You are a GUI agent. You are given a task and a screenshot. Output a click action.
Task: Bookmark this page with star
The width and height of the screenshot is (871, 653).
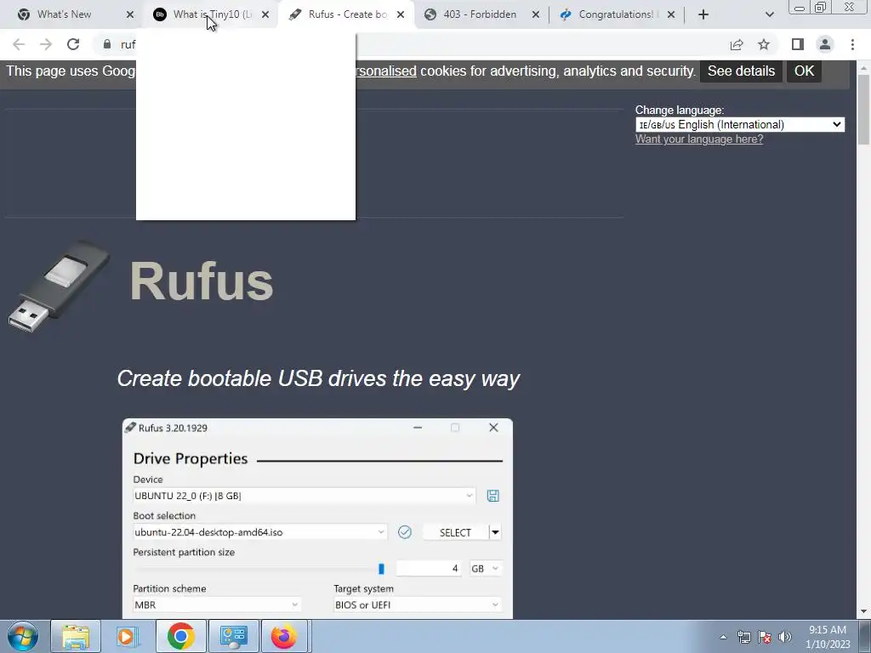pos(764,44)
